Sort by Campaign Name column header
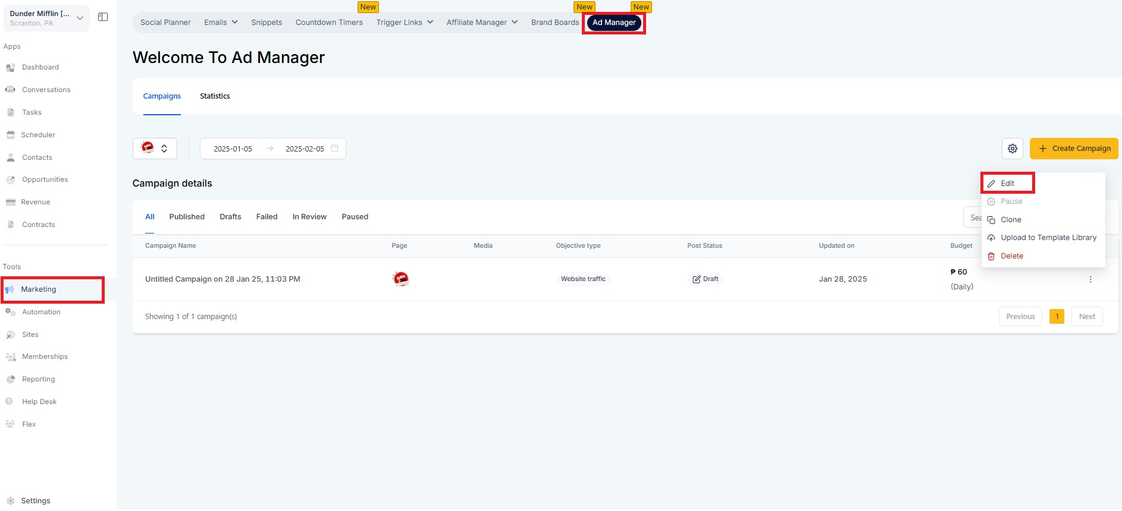1122x511 pixels. click(x=171, y=246)
